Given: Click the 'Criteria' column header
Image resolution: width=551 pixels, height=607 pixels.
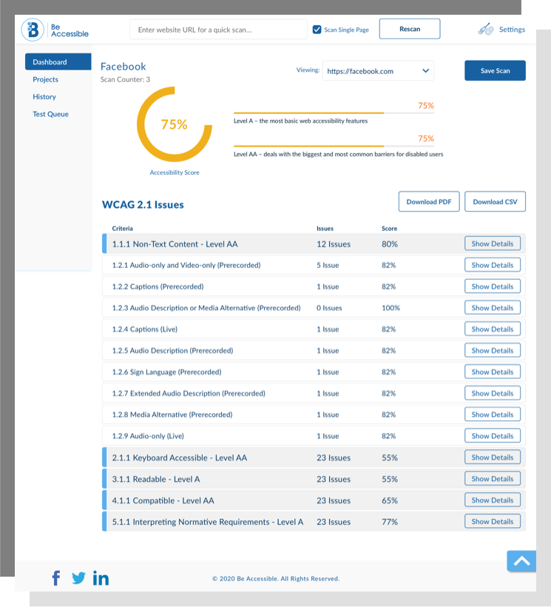Looking at the screenshot, I should [x=122, y=229].
